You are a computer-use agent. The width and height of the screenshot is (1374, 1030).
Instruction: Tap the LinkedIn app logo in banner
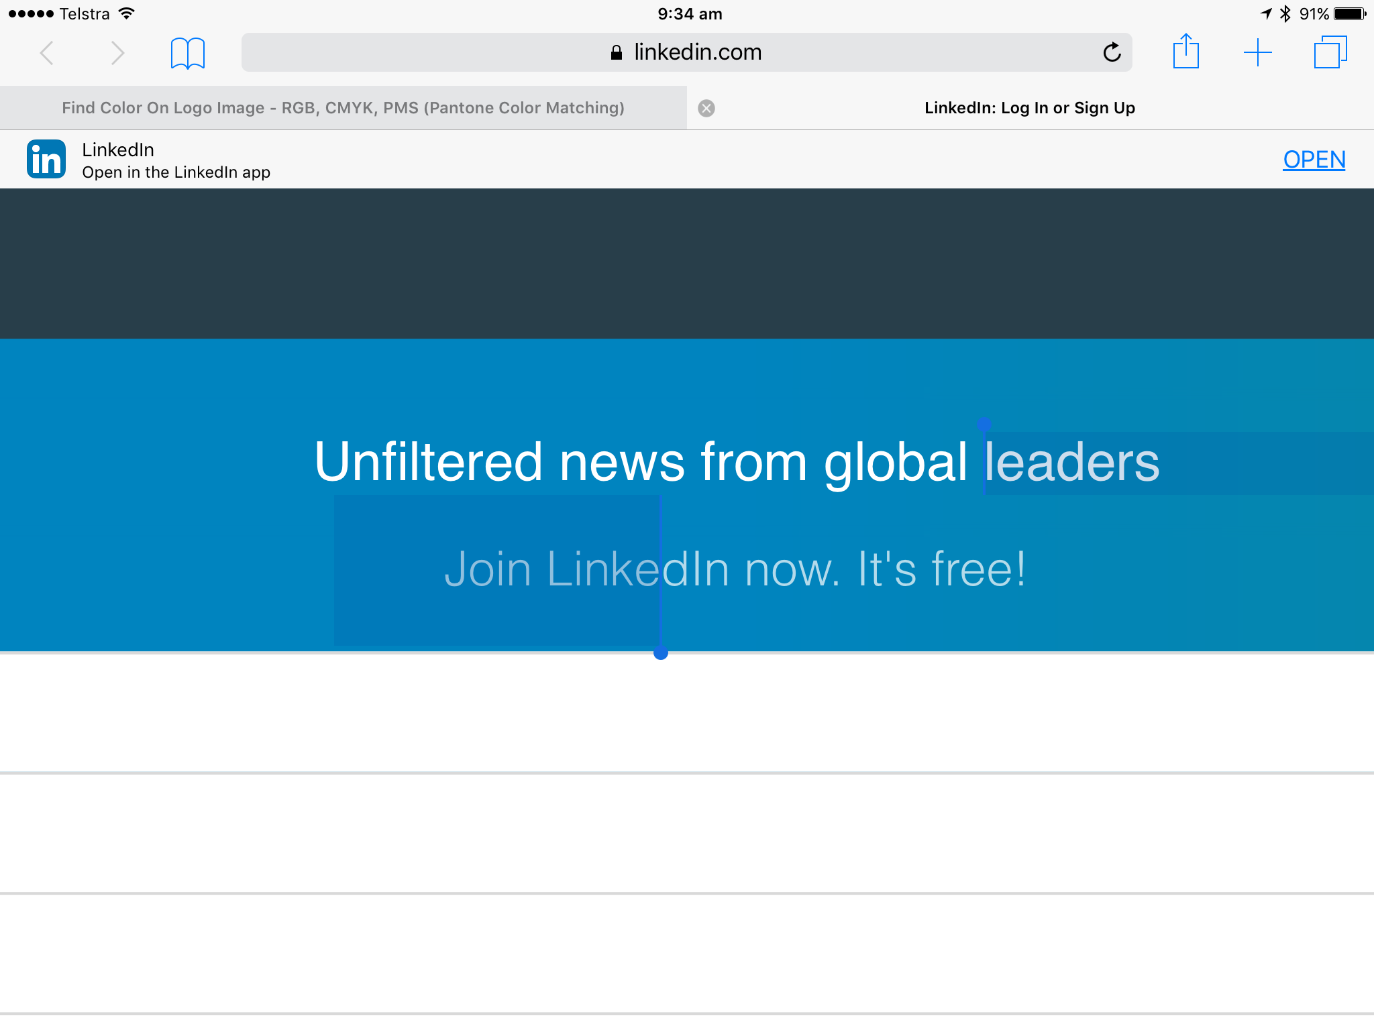tap(46, 160)
